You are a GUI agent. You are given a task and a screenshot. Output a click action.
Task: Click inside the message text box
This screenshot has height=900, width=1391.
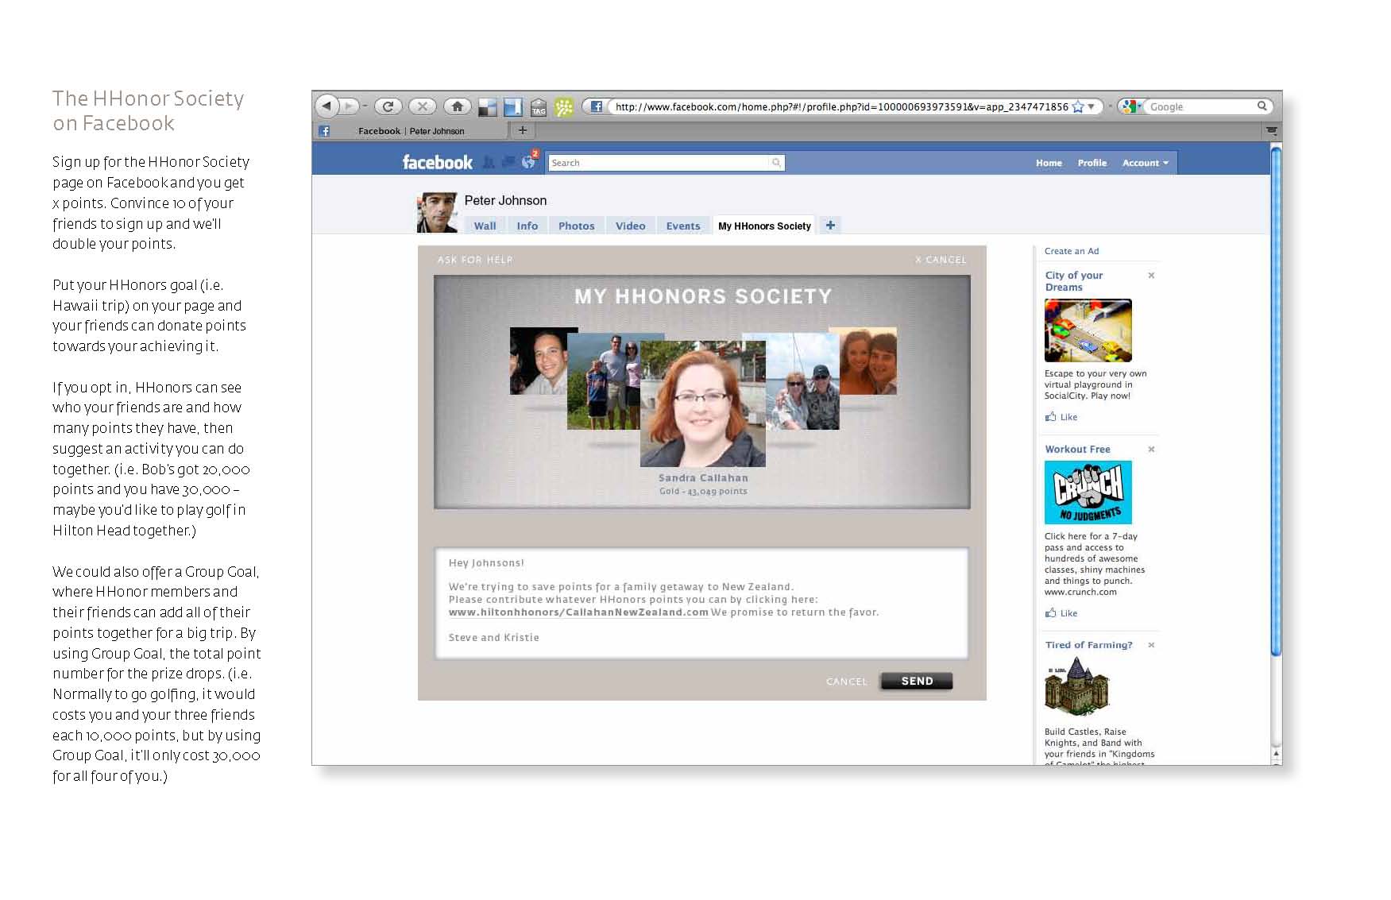701,603
